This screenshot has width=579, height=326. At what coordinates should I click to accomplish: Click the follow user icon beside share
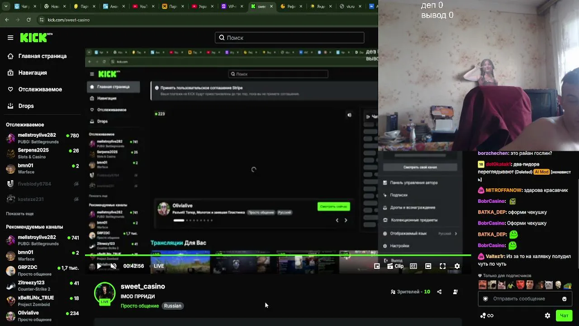[x=455, y=292]
